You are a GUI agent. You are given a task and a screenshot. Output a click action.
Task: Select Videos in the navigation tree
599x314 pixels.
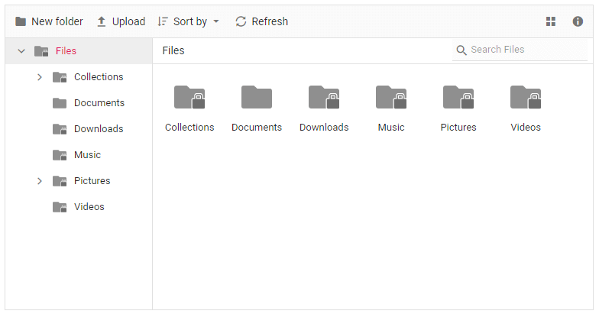89,207
